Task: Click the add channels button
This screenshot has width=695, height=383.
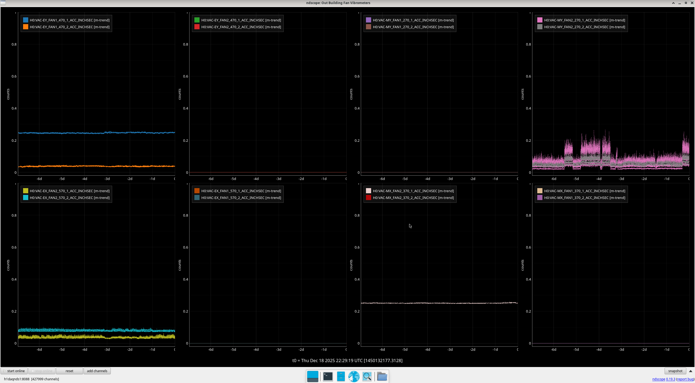Action: (97, 371)
